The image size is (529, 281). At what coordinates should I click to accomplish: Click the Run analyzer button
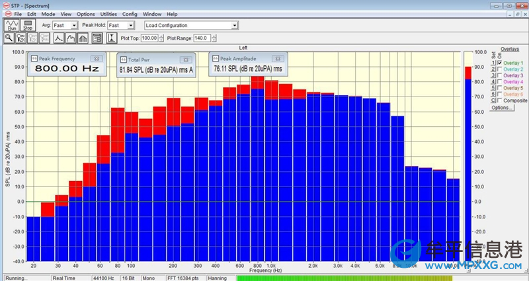(x=12, y=25)
